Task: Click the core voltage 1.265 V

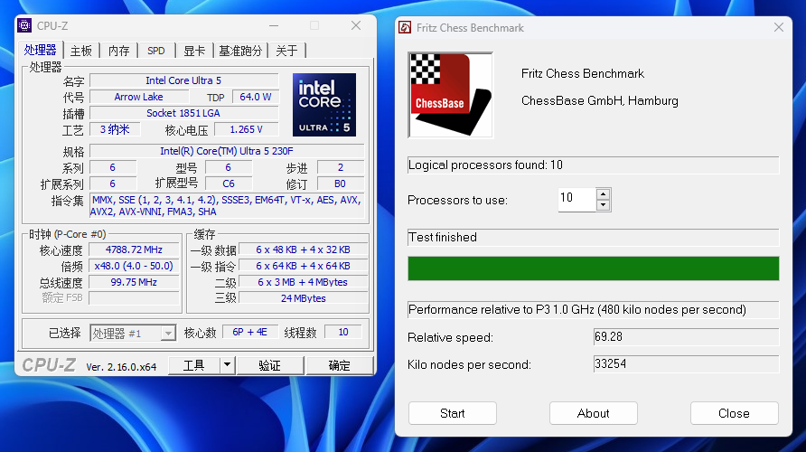Action: click(246, 129)
